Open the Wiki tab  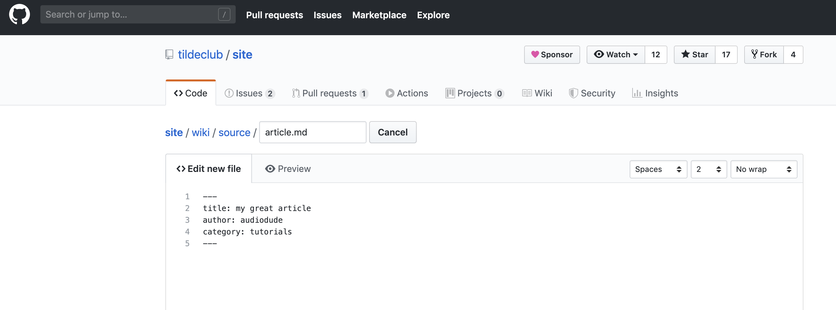(x=537, y=93)
